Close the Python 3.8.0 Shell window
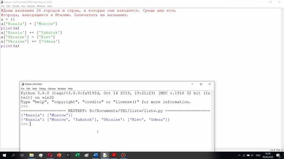The height and width of the screenshot is (159, 284). [x=209, y=84]
